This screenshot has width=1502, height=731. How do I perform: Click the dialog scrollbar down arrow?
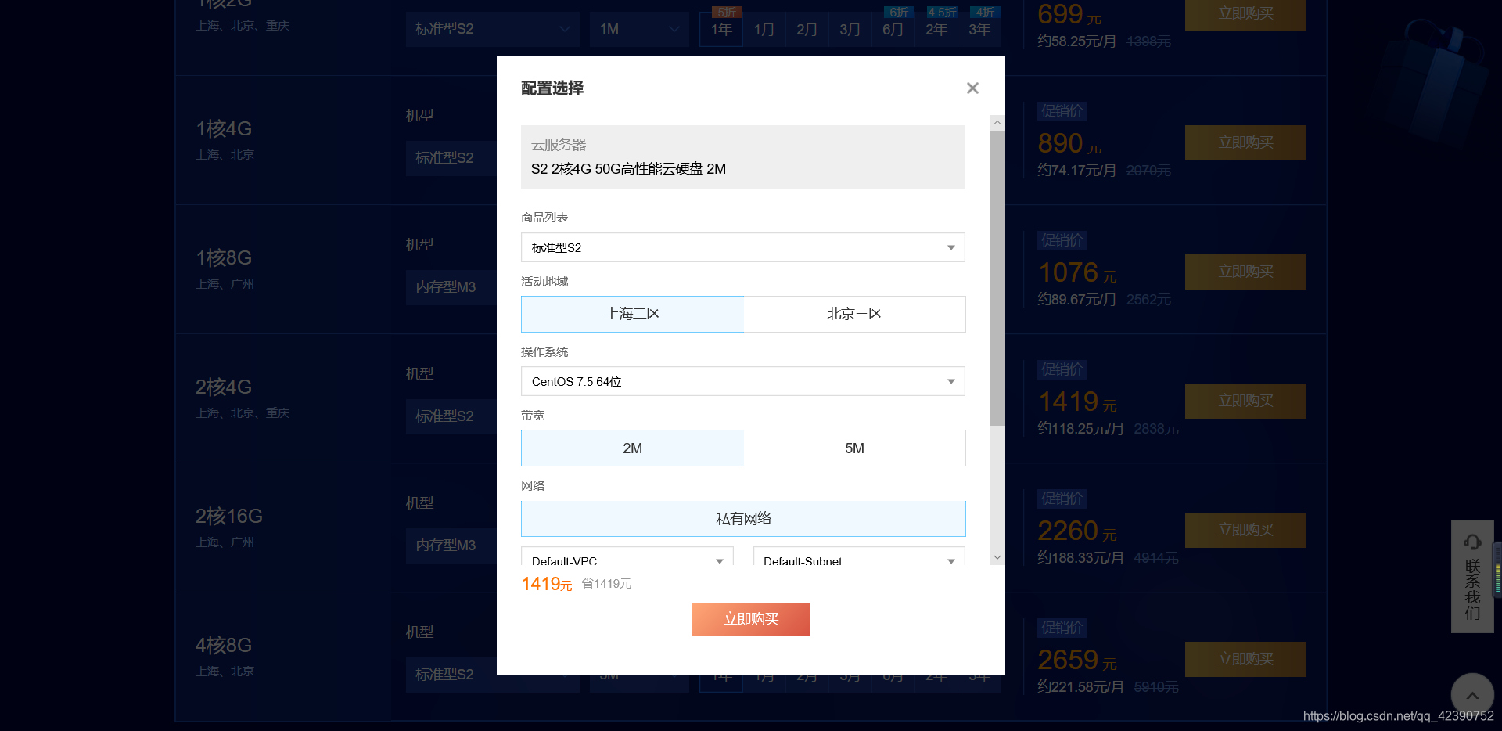pos(997,557)
